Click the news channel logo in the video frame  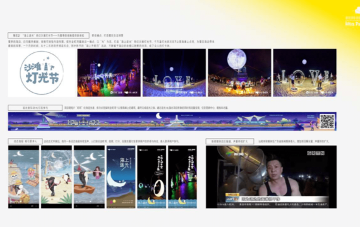[231, 154]
